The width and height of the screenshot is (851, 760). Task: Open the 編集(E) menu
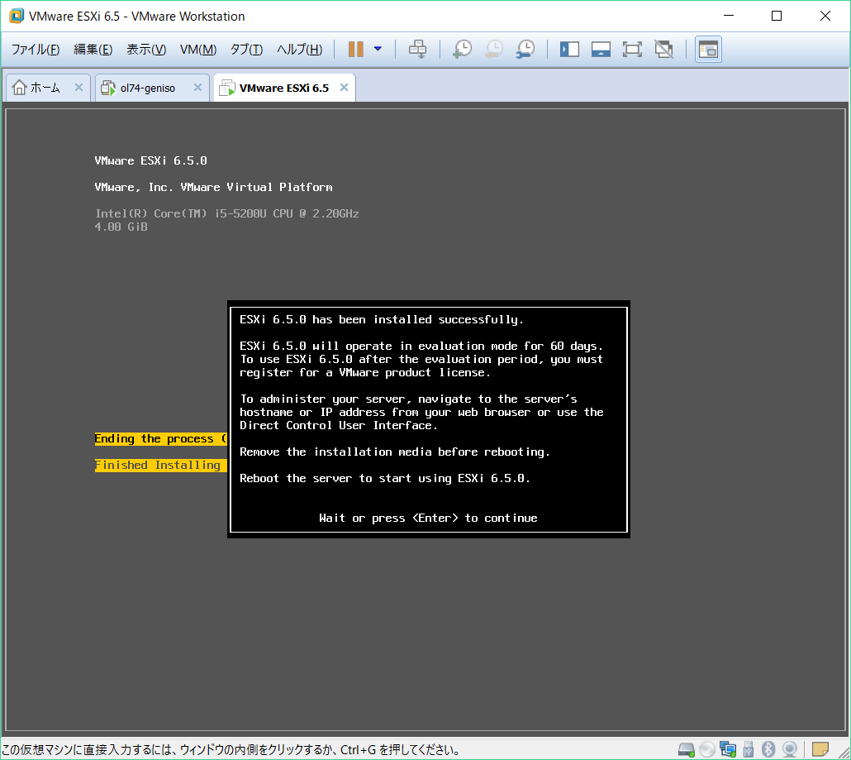(93, 50)
